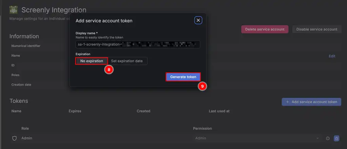Viewport: 347px width, 149px height.
Task: Click the Created column header
Action: (143, 111)
